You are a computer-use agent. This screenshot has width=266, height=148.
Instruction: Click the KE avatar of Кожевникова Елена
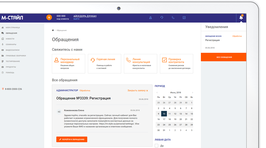coord(59,112)
